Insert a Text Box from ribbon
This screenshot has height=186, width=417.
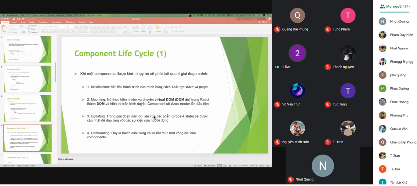(150, 28)
